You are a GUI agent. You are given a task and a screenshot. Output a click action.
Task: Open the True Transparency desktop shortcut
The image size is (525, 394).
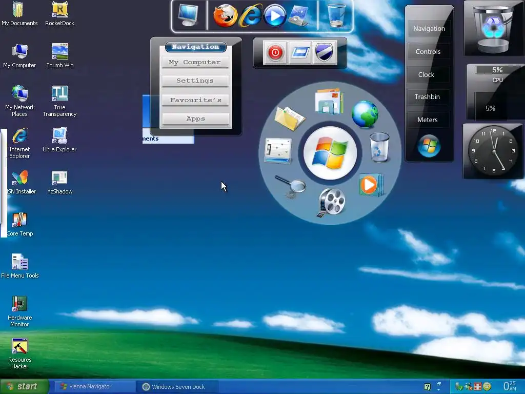pos(59,102)
